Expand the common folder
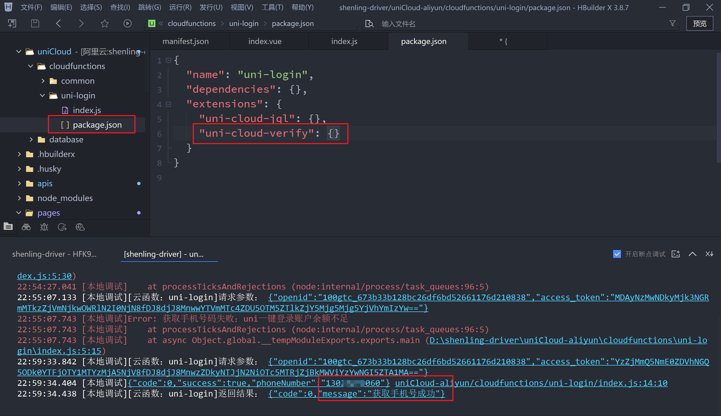Image resolution: width=721 pixels, height=416 pixels. (43, 81)
